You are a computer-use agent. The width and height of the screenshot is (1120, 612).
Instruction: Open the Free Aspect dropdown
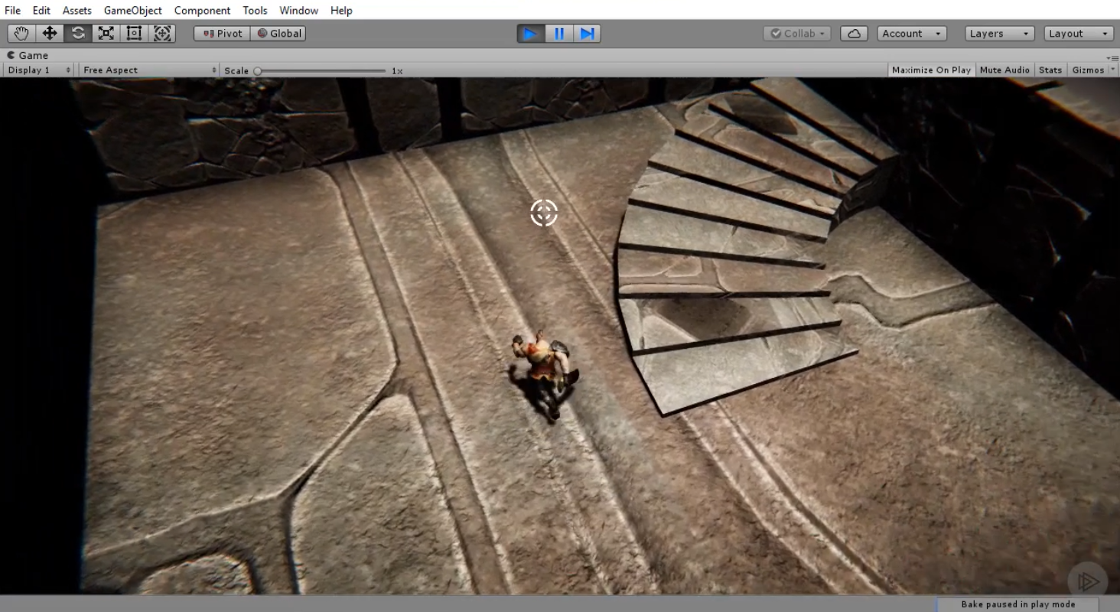(149, 70)
